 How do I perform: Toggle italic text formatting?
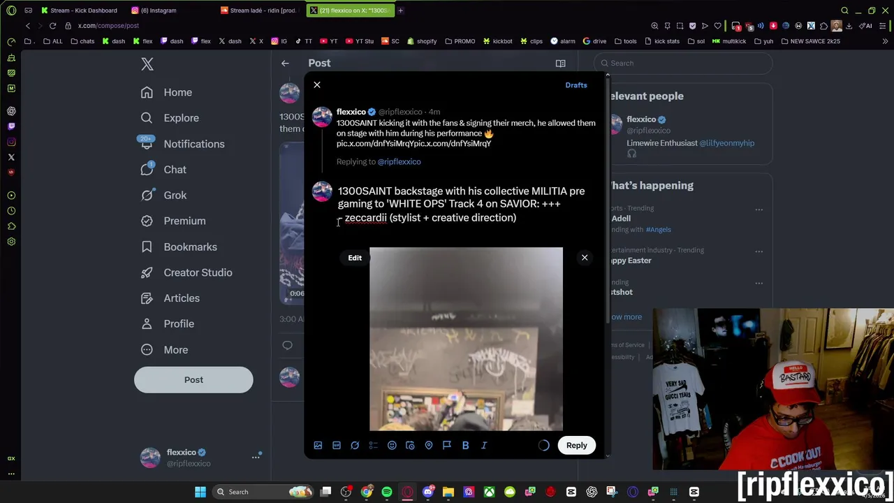[484, 445]
